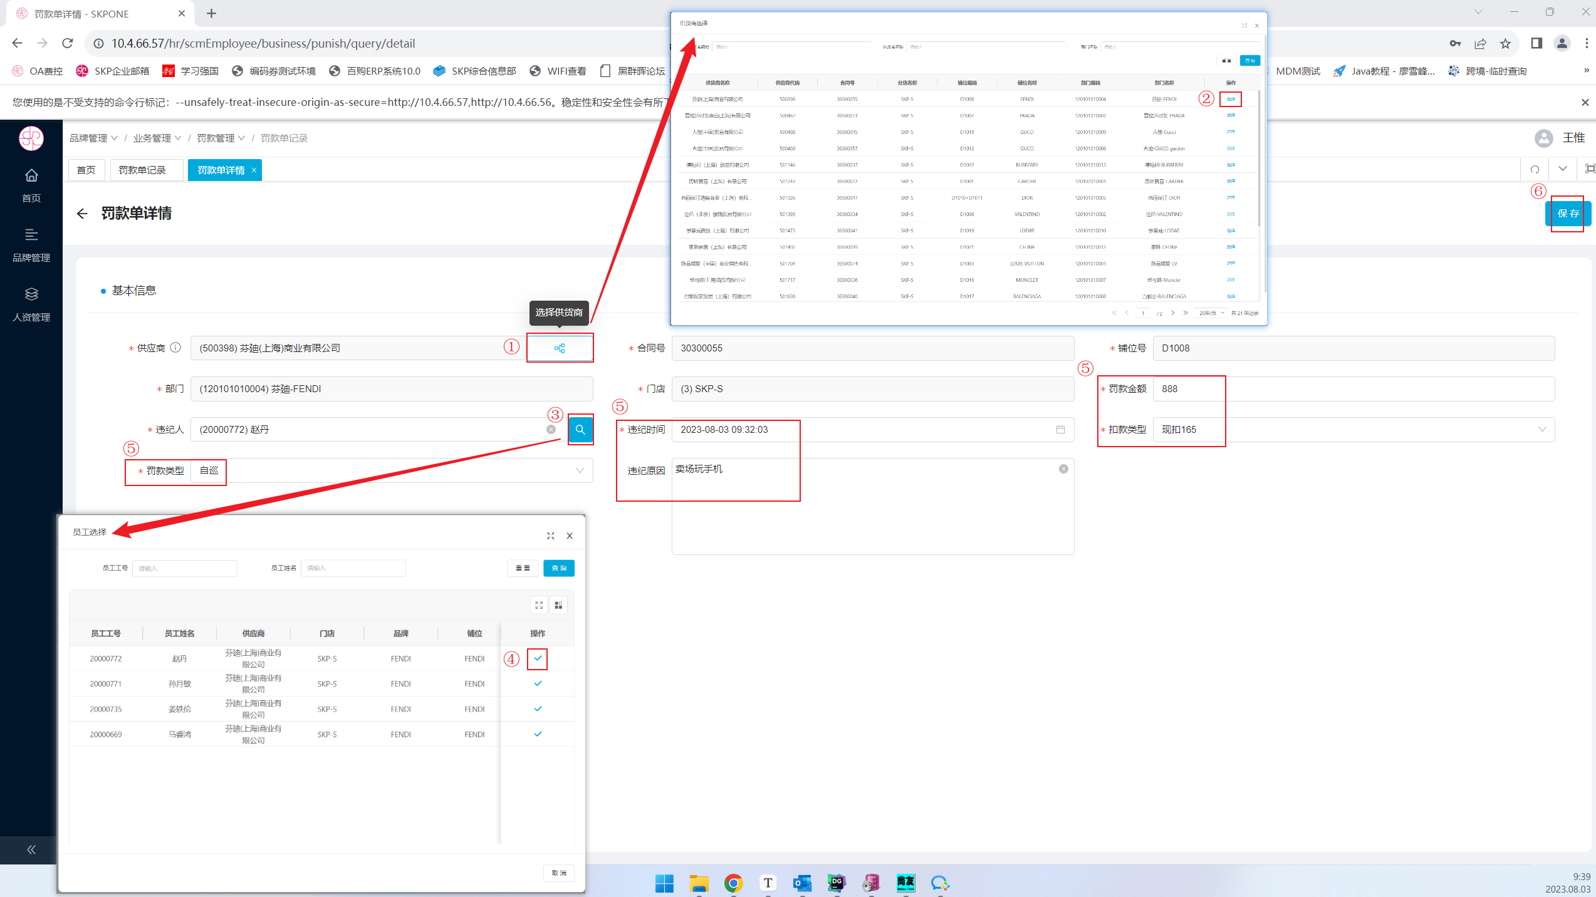
Task: Click the 保存 button
Action: coord(1568,214)
